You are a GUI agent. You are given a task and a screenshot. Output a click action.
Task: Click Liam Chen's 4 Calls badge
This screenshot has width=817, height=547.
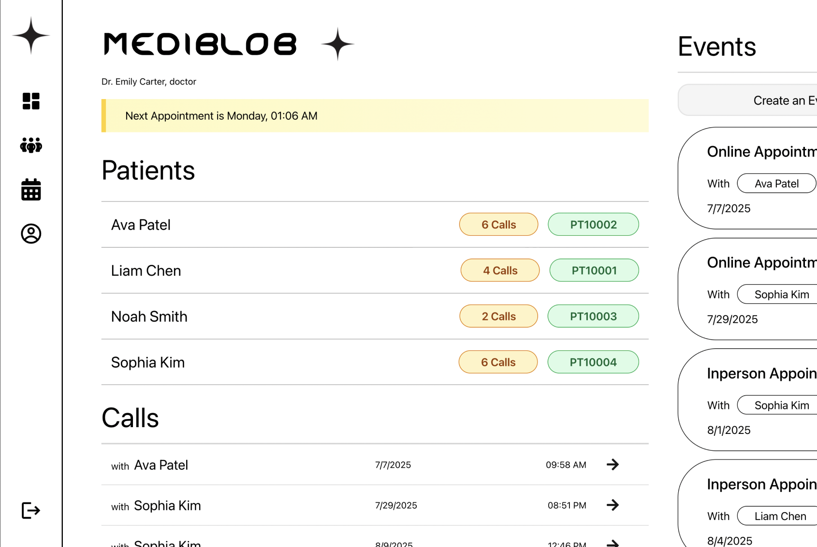click(500, 271)
